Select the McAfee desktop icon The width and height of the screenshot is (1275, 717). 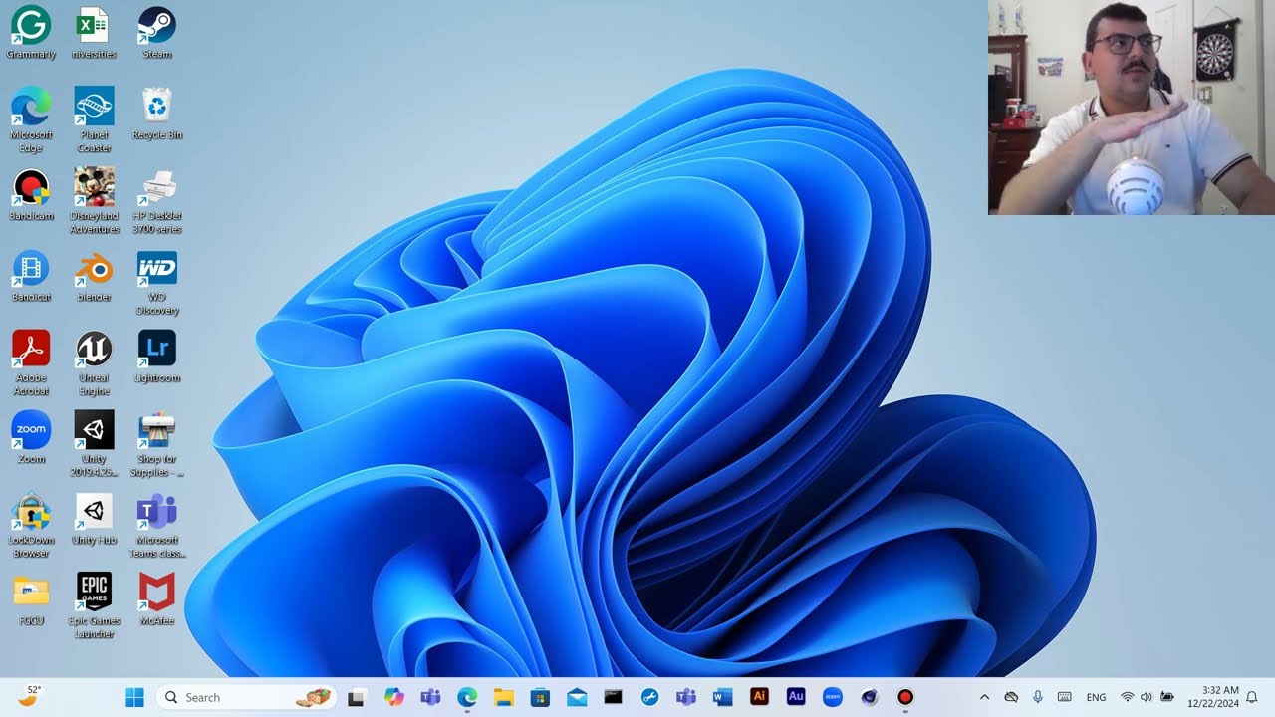pyautogui.click(x=157, y=599)
